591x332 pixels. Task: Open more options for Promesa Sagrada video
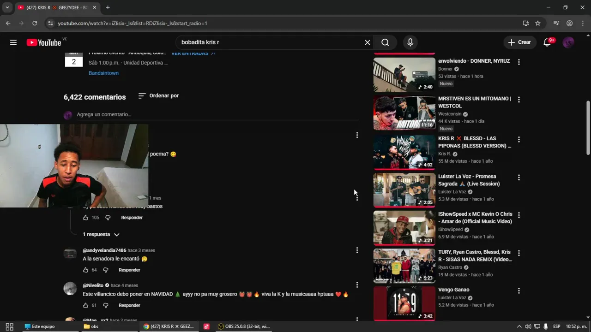pos(519,177)
